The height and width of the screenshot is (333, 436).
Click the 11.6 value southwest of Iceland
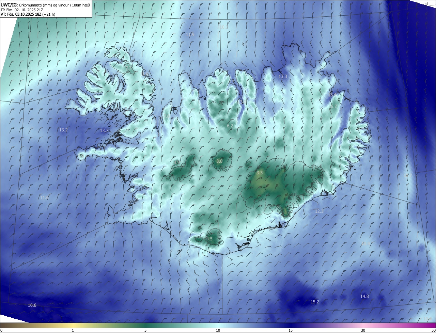(44, 198)
